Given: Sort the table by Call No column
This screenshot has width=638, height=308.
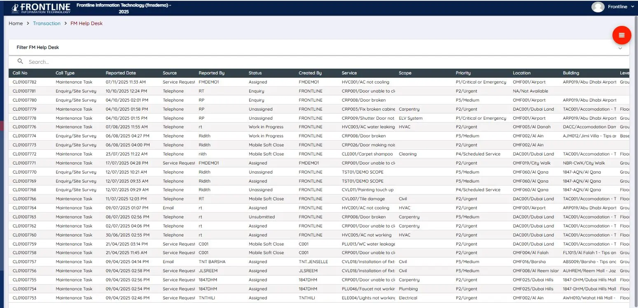Looking at the screenshot, I should pyautogui.click(x=20, y=73).
